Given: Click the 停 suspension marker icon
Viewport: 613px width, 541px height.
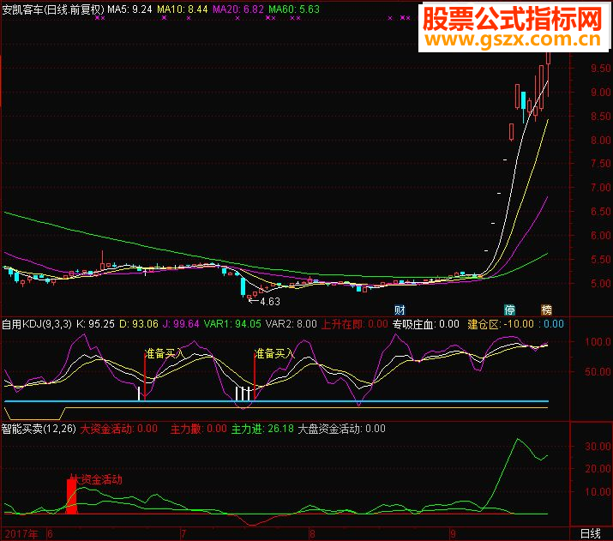Looking at the screenshot, I should (x=509, y=310).
